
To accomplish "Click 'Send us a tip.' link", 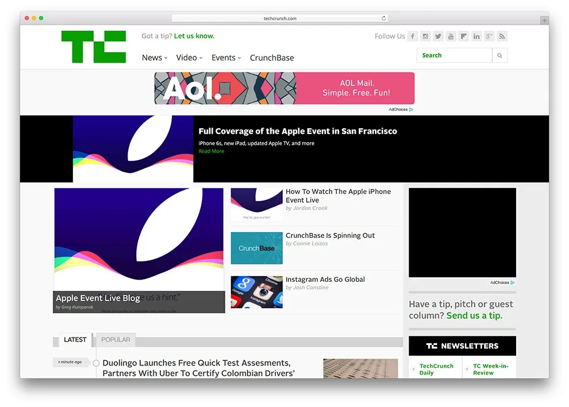I will pos(475,315).
